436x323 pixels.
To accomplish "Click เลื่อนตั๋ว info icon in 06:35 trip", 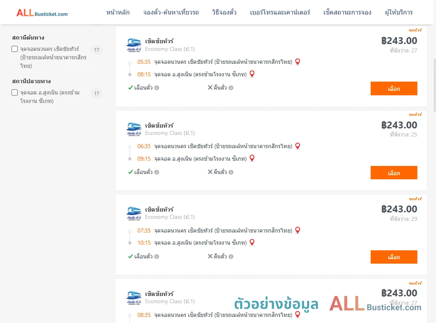I will click(157, 172).
